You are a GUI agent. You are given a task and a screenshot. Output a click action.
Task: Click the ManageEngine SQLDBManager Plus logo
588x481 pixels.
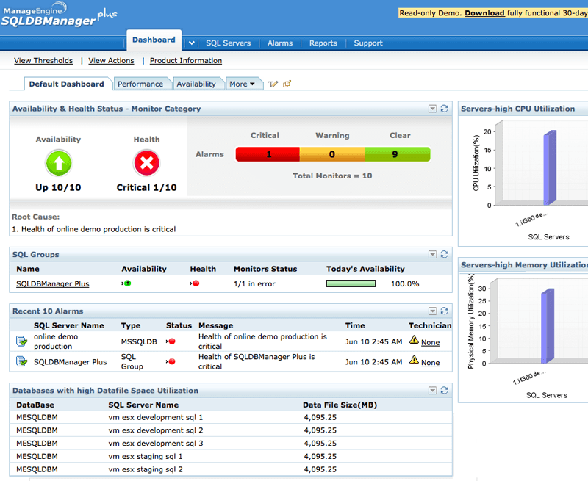55,15
